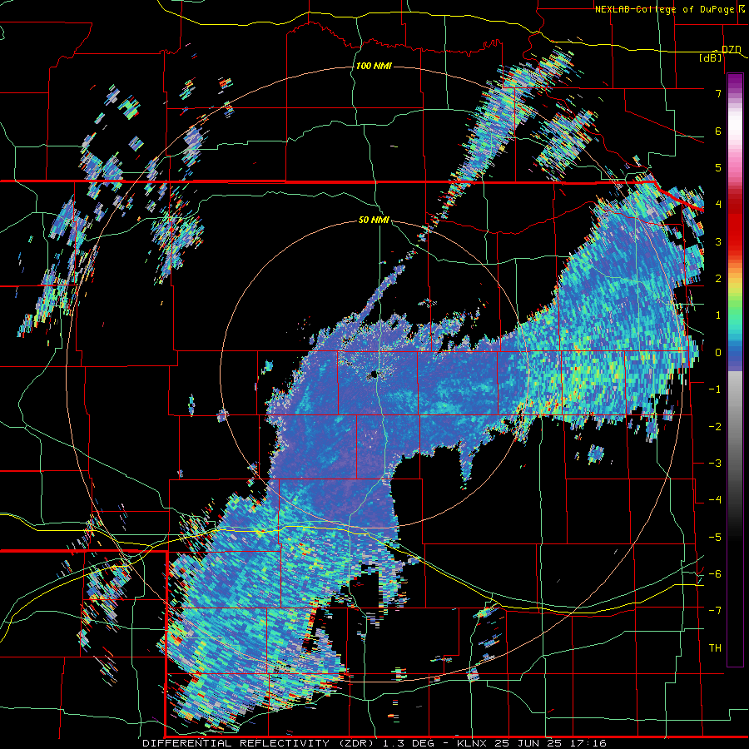Click the 2 value on the dB scale

(718, 279)
